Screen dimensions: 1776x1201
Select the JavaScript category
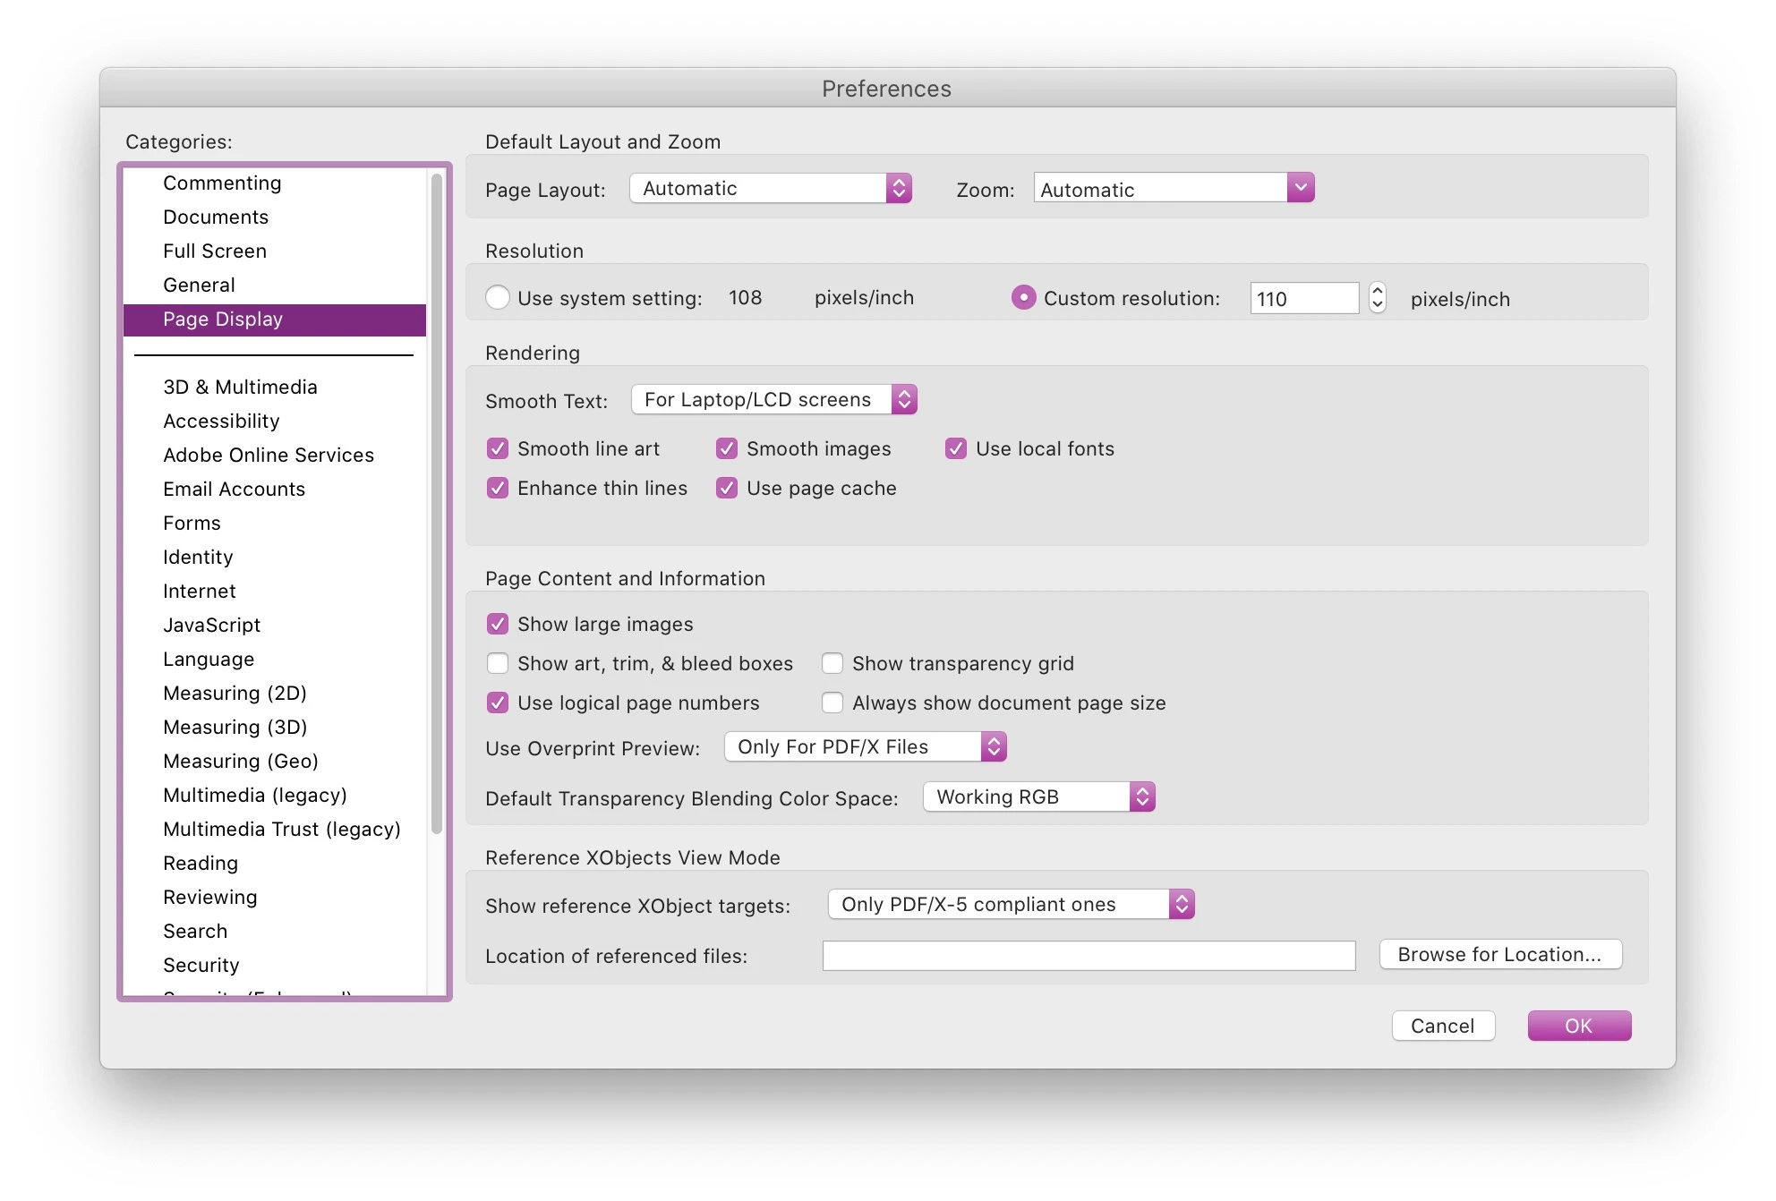(211, 626)
